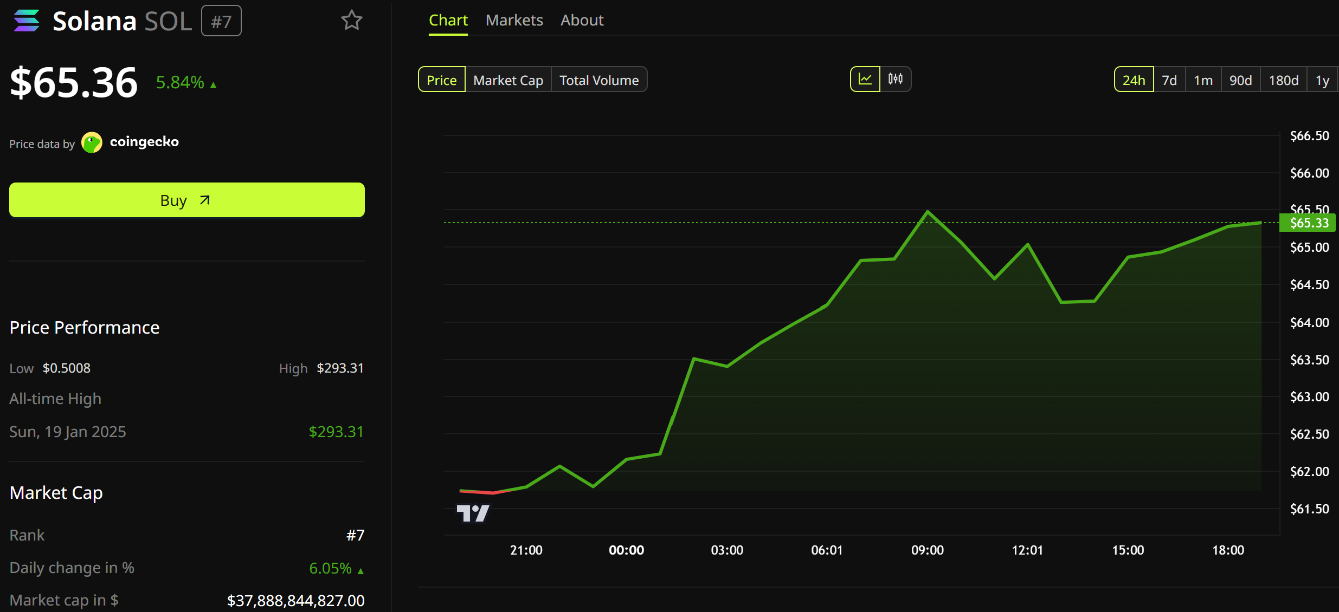The image size is (1339, 612).
Task: Open the Chart tab
Action: (448, 21)
